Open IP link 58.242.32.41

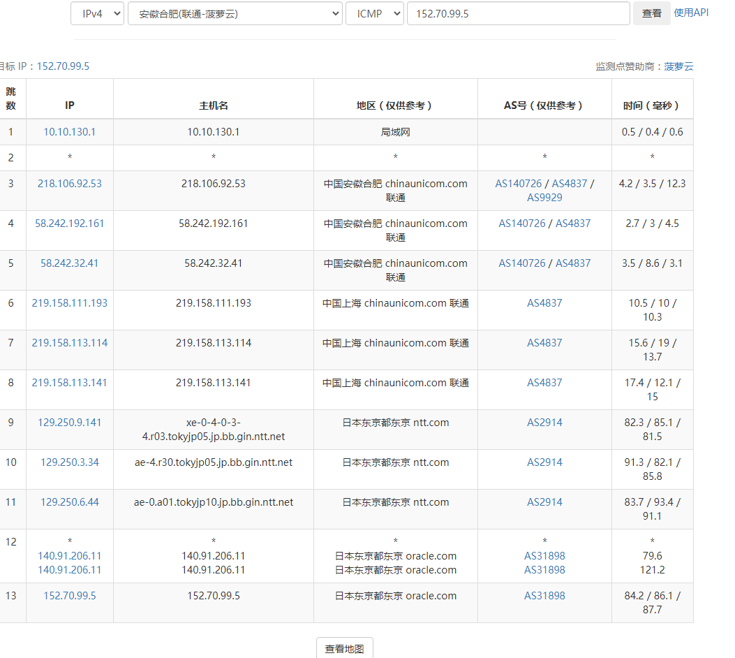[x=69, y=263]
